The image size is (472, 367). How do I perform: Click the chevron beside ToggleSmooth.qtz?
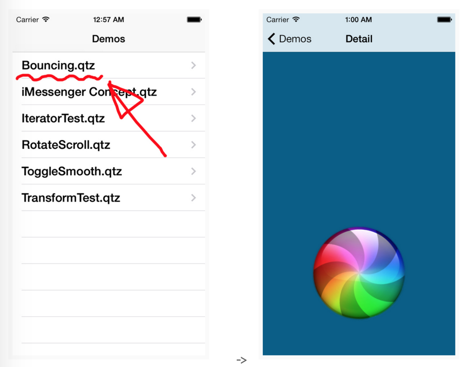pos(194,171)
